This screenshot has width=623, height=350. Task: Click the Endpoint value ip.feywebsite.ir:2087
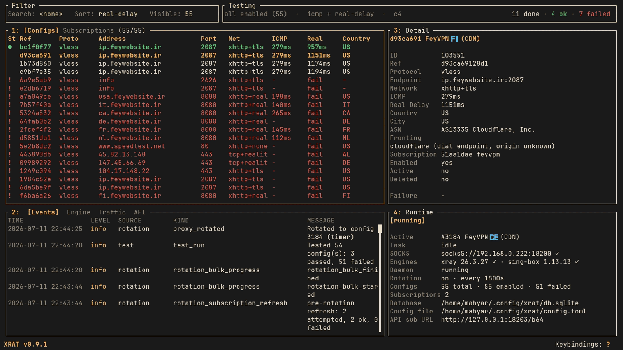click(x=482, y=80)
